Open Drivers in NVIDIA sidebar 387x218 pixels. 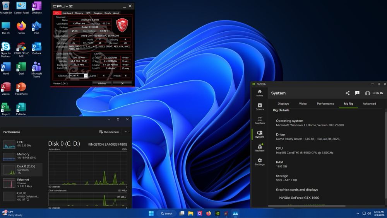[260, 107]
